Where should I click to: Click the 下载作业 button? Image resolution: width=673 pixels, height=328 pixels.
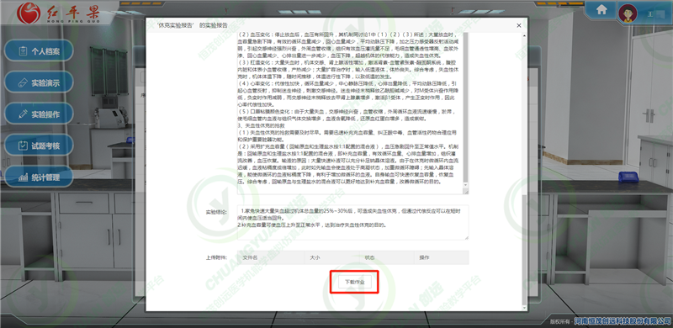pyautogui.click(x=354, y=282)
